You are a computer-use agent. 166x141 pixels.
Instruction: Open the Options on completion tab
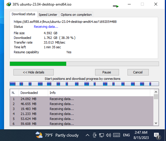tap(76, 15)
